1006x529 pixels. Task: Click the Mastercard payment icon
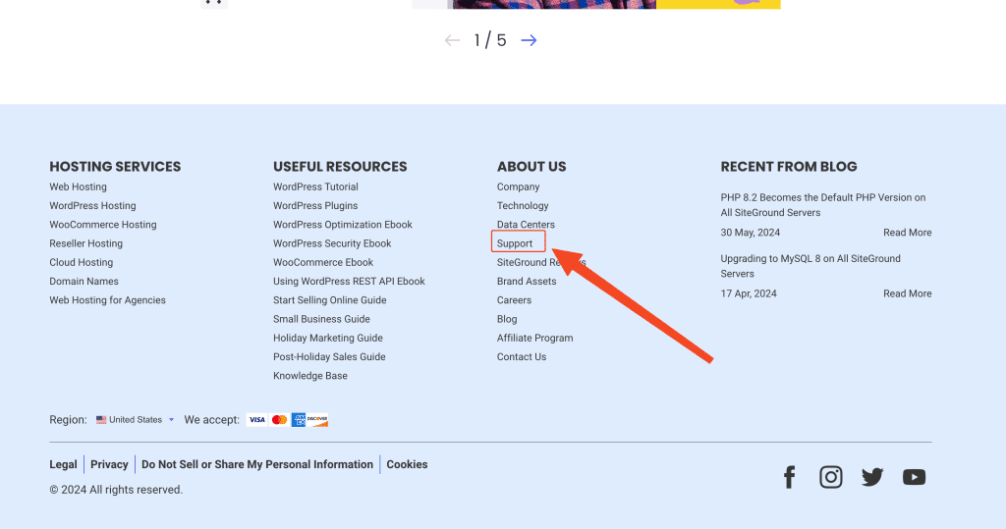(x=279, y=420)
